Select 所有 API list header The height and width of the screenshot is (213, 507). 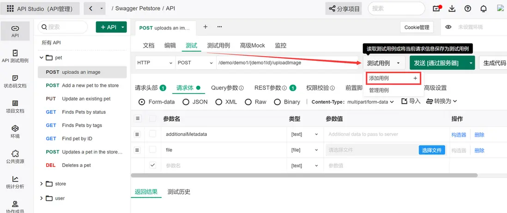click(51, 42)
